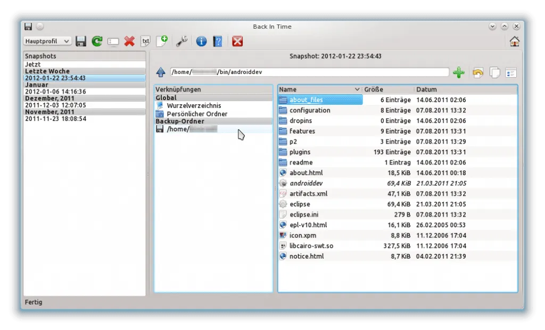This screenshot has width=545, height=330.
Task: Click the folder path input field
Action: click(309, 72)
